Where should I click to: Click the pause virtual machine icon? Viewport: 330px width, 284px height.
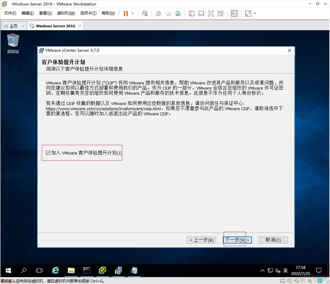126,13
